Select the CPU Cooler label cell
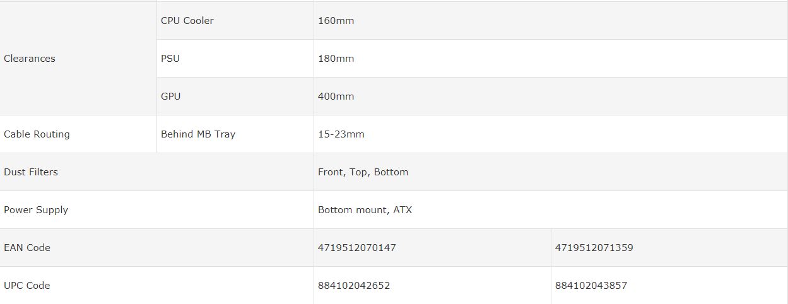This screenshot has width=788, height=304. click(x=187, y=21)
